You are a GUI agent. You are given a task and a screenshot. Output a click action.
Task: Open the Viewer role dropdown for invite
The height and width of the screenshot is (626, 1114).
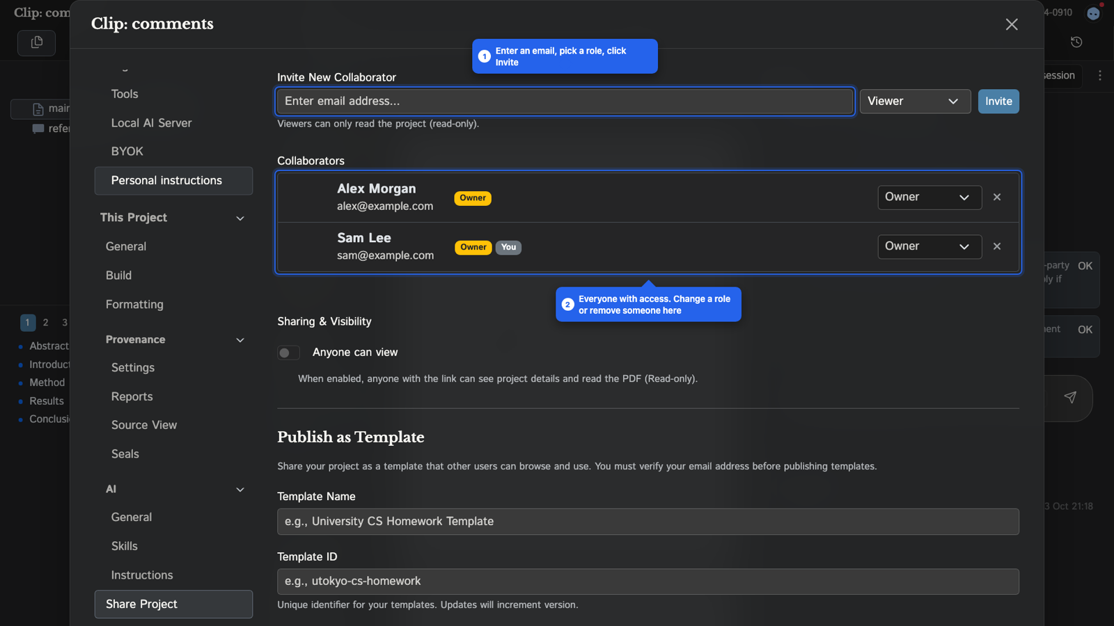[x=915, y=102]
